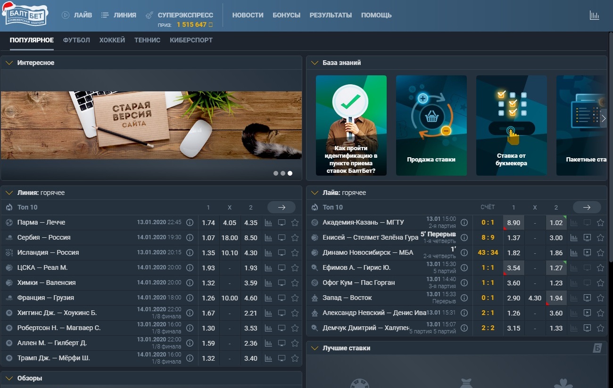The height and width of the screenshot is (388, 613).
Task: Open info icon for Парма — Лечче
Action: coord(190,222)
